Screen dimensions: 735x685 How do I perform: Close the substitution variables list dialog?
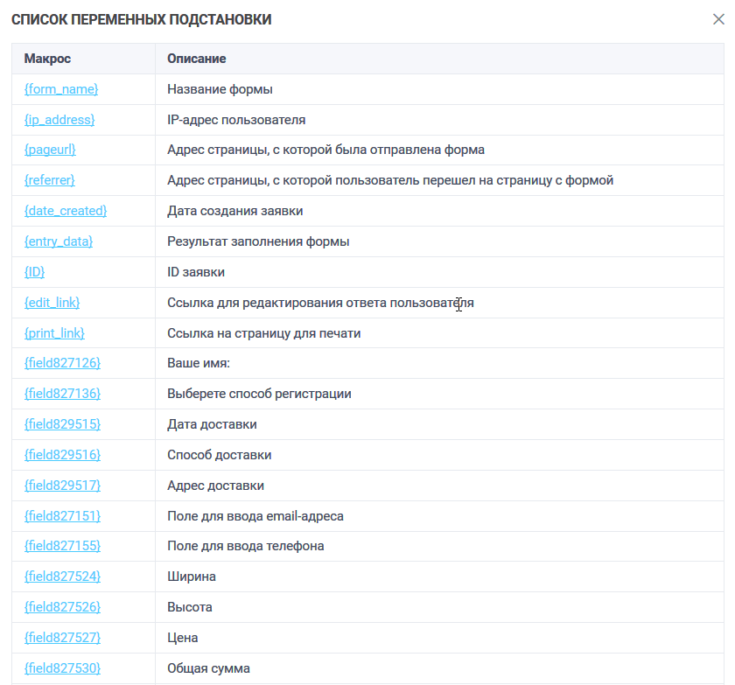(x=718, y=19)
